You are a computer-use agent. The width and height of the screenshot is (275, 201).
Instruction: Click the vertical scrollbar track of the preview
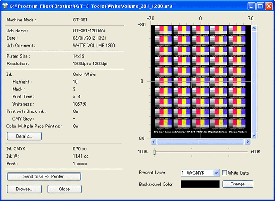pos(253,82)
